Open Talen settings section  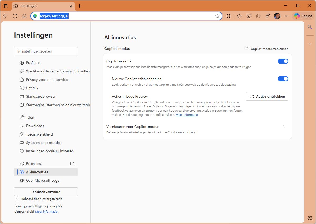tap(46, 117)
